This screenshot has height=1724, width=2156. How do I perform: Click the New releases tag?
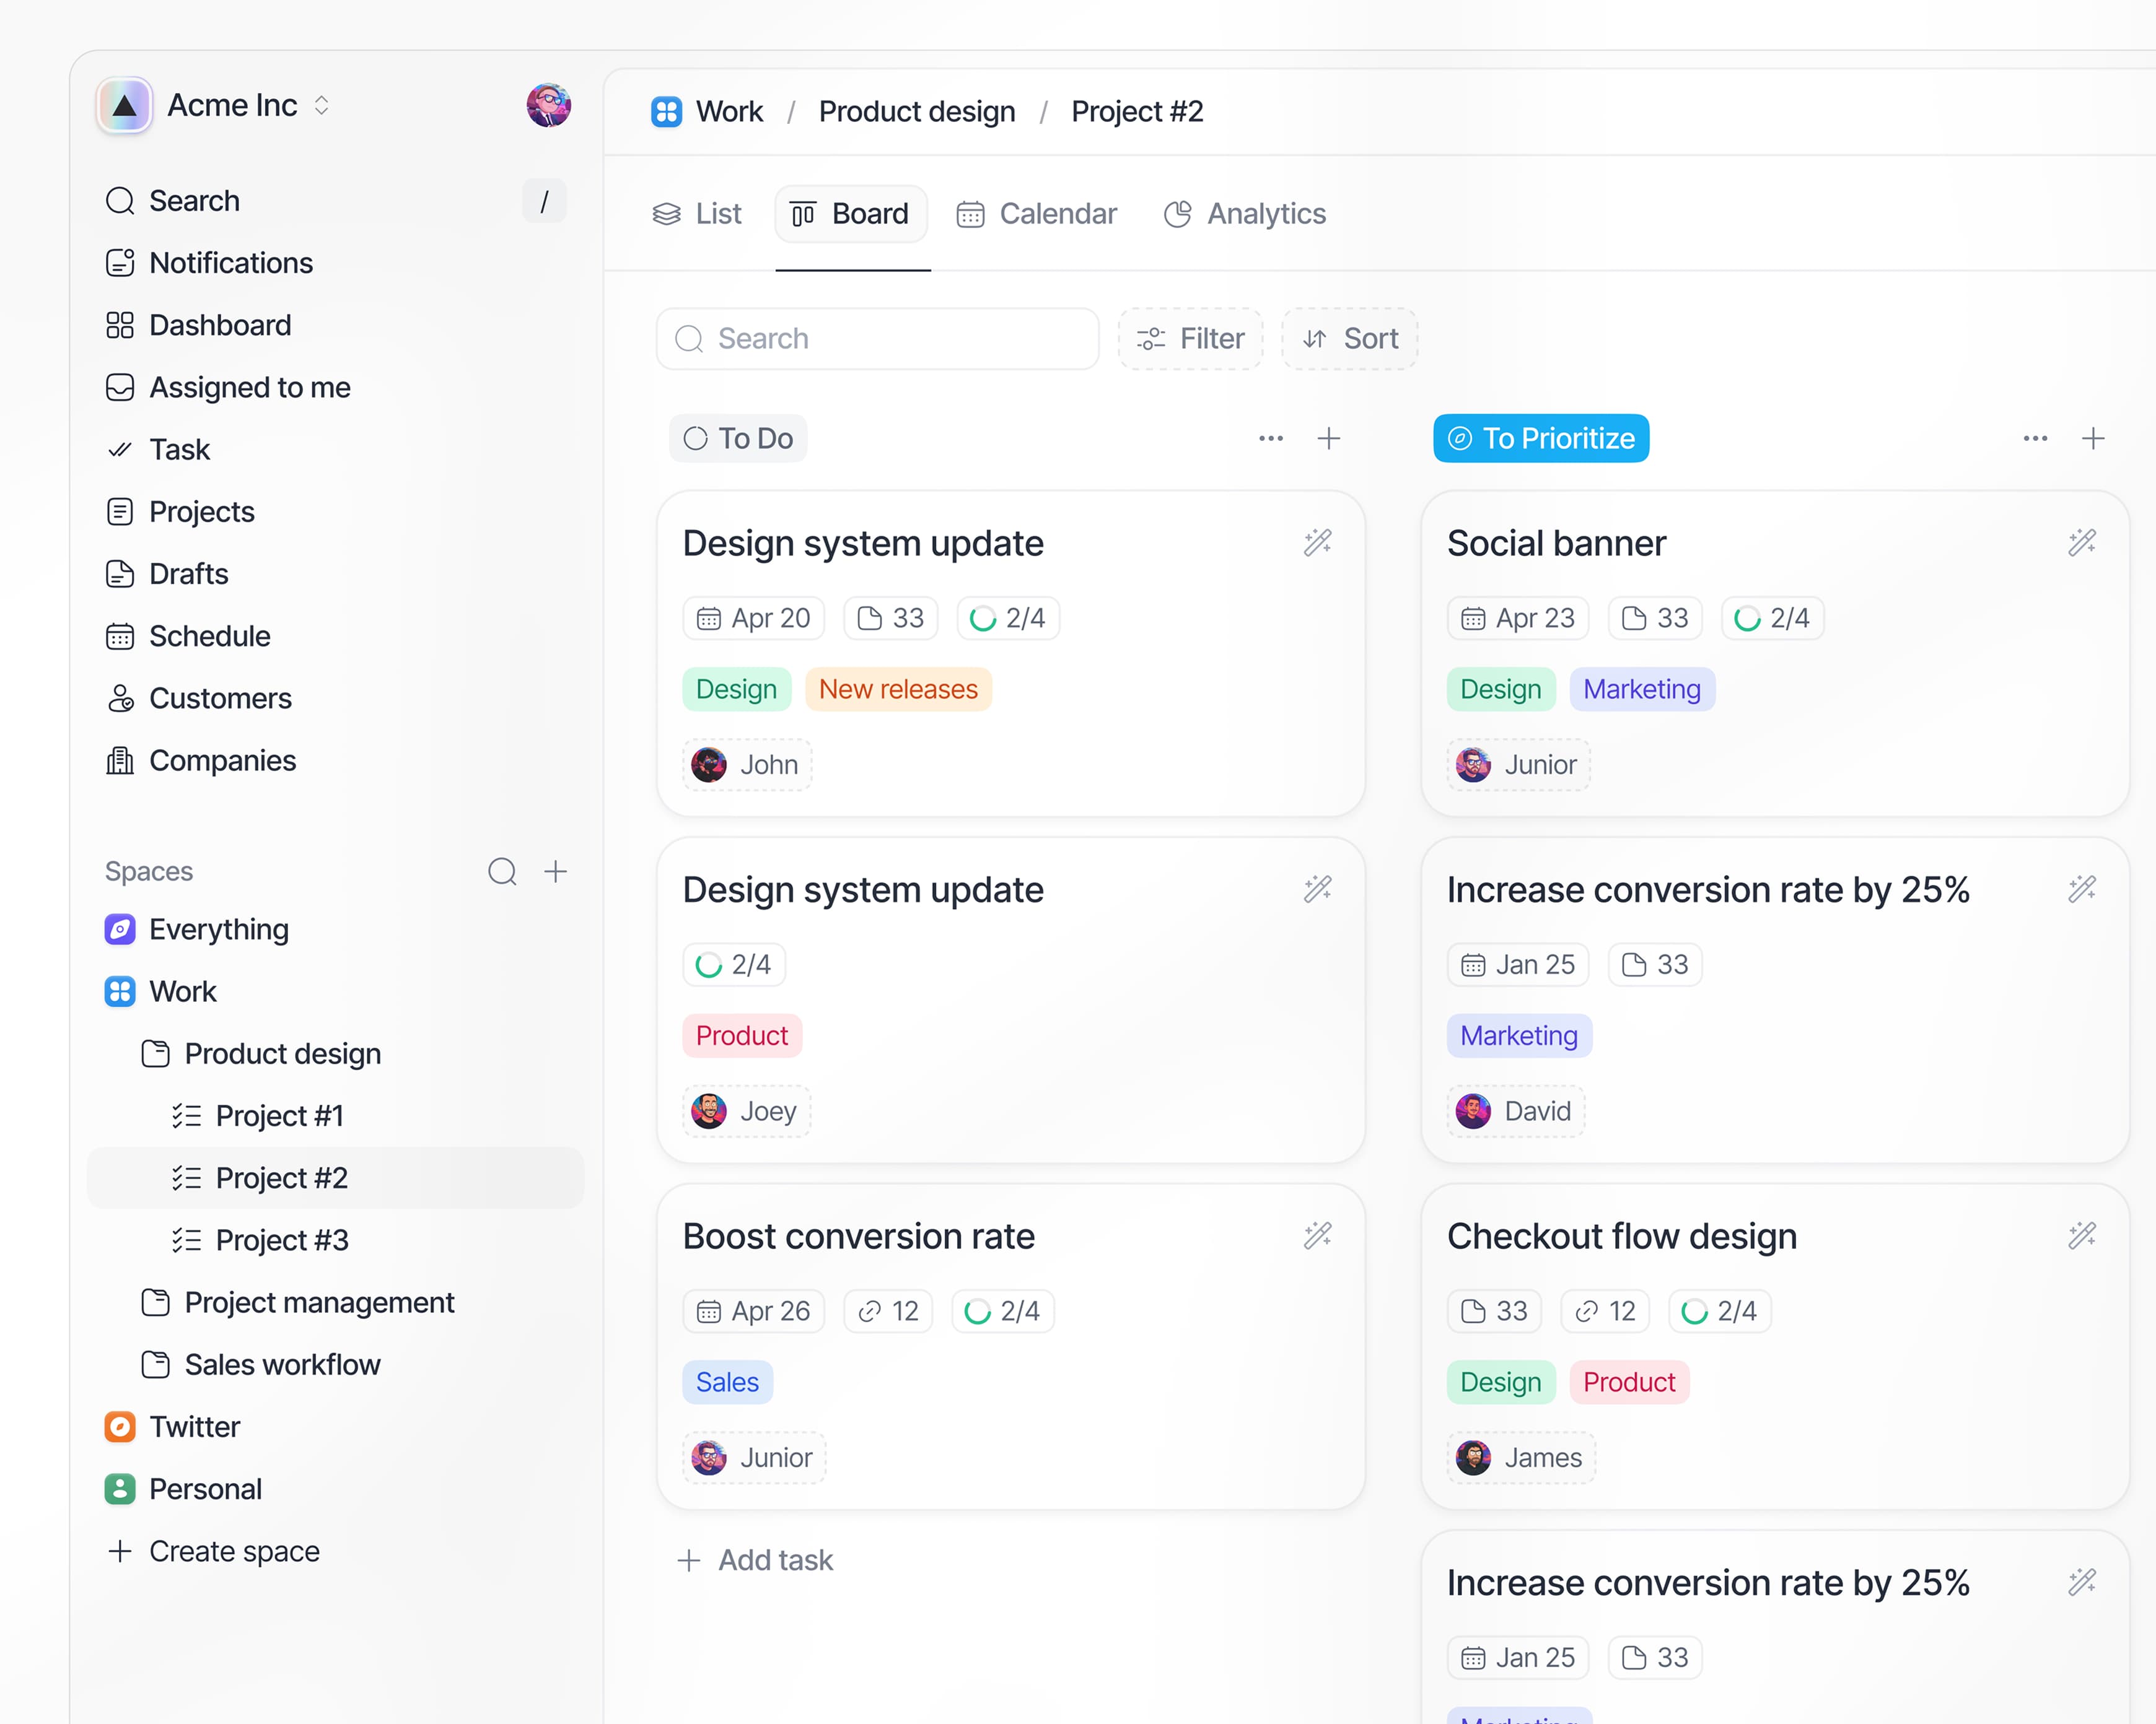[898, 690]
